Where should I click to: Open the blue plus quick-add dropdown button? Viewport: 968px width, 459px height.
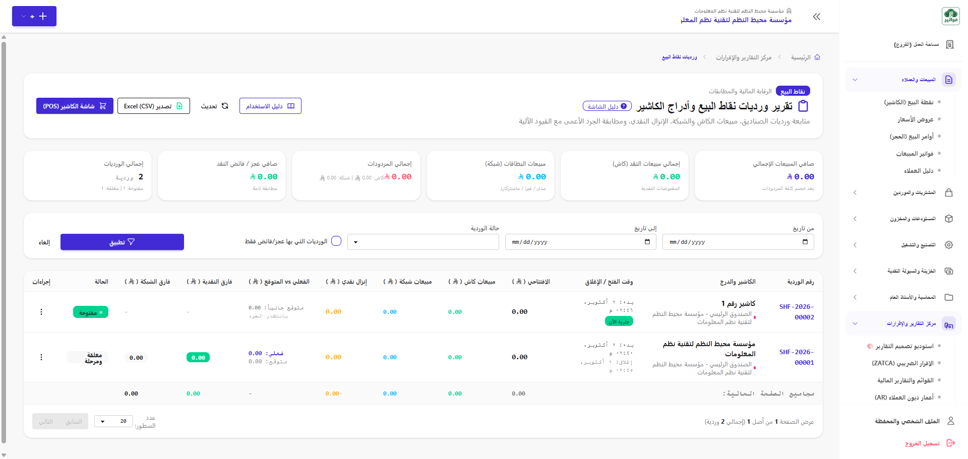(34, 16)
